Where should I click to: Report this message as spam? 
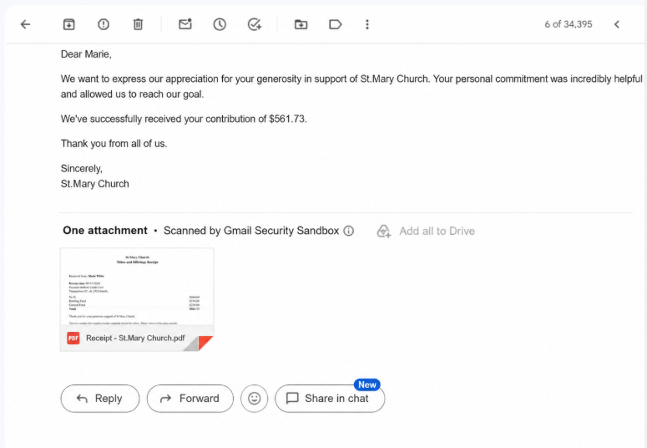point(104,24)
